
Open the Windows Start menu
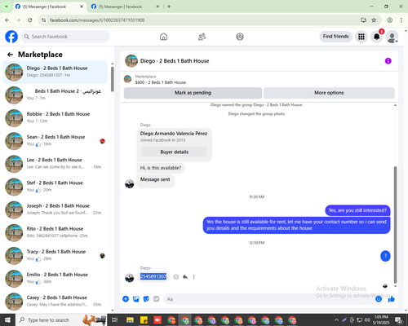coord(7,320)
